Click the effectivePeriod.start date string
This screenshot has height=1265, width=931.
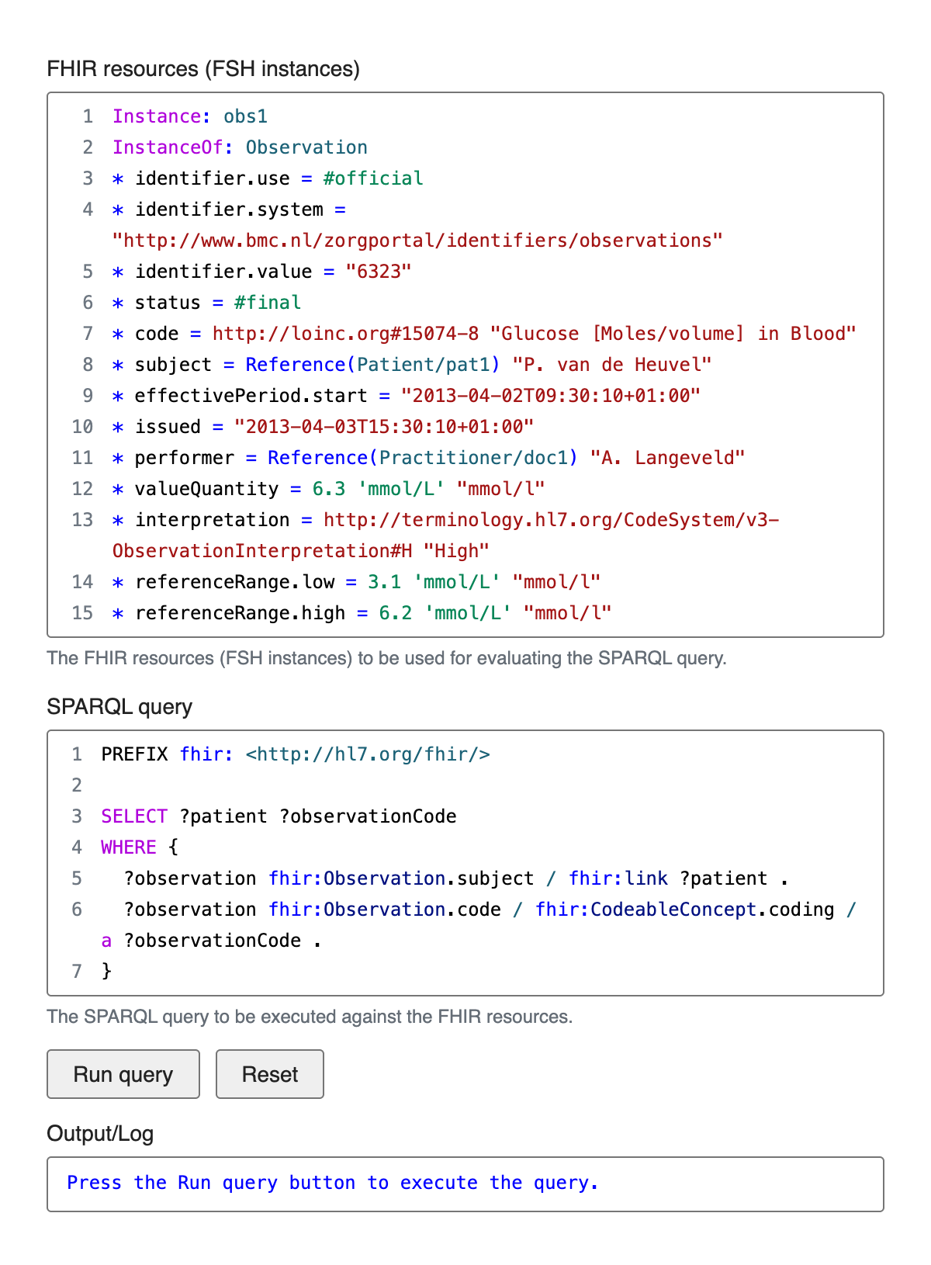click(550, 396)
